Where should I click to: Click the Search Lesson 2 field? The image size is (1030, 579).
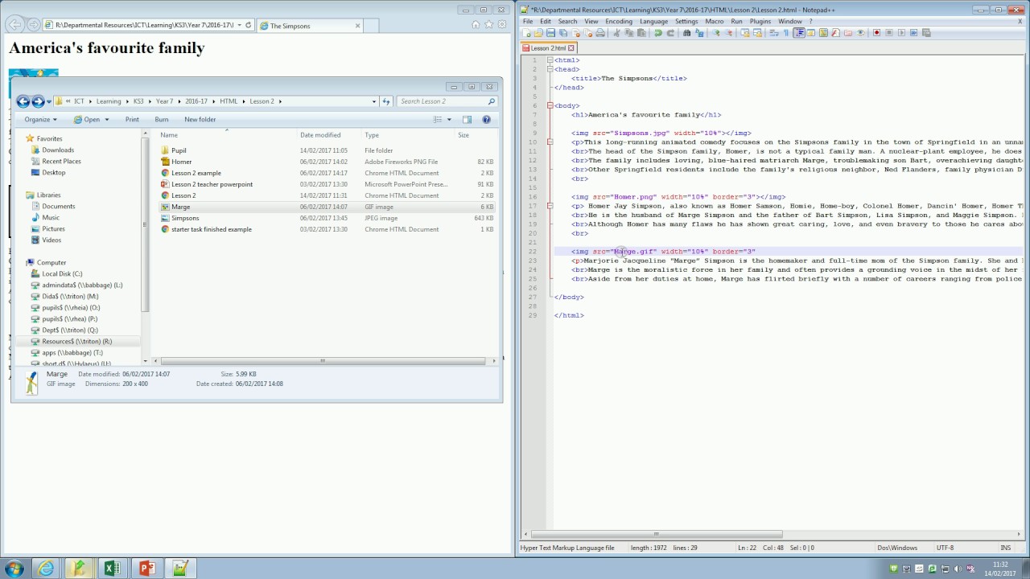pos(443,101)
